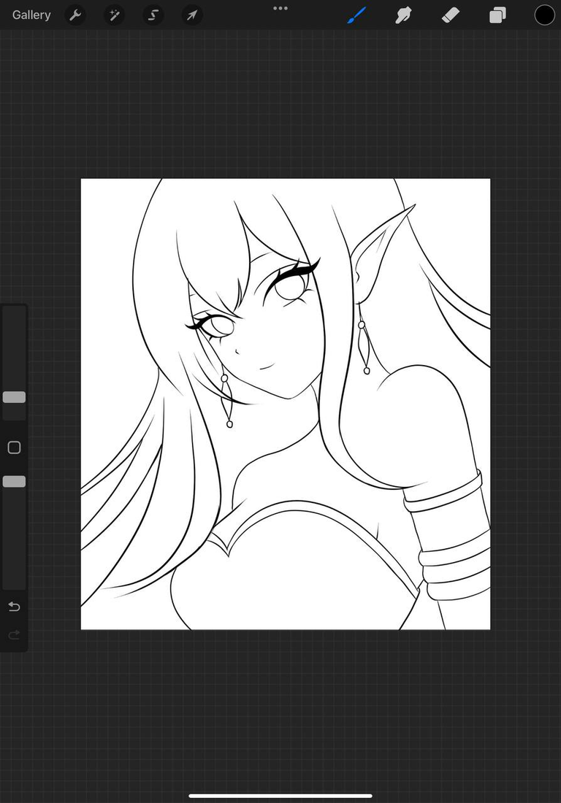Select the Brush tool
Image resolution: width=561 pixels, height=803 pixels.
(356, 15)
